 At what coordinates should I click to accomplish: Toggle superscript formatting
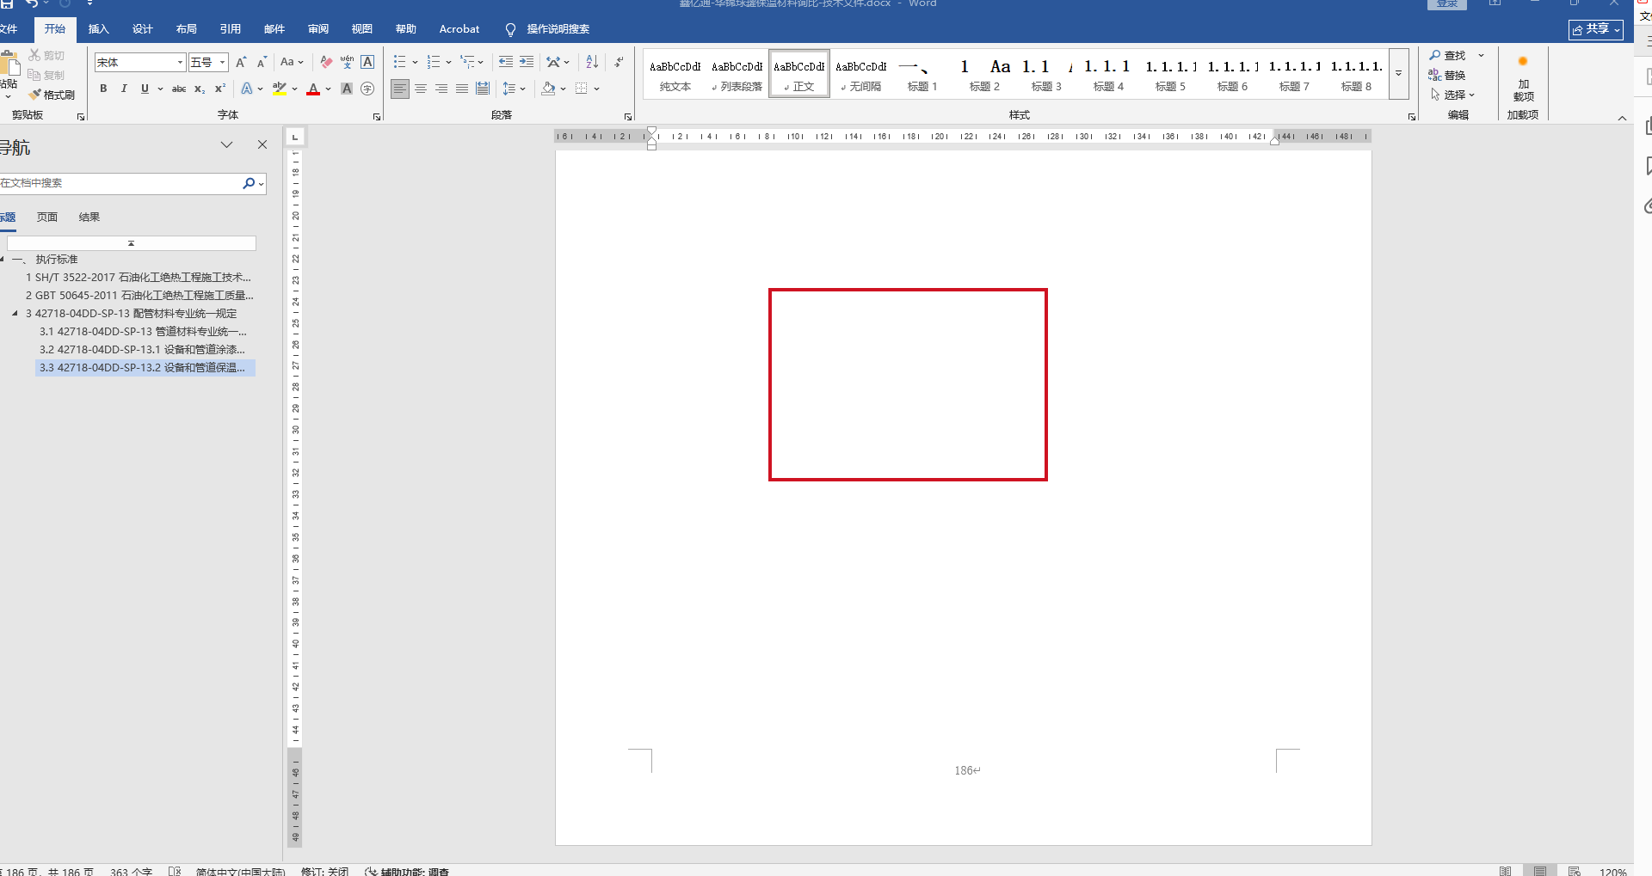point(220,89)
